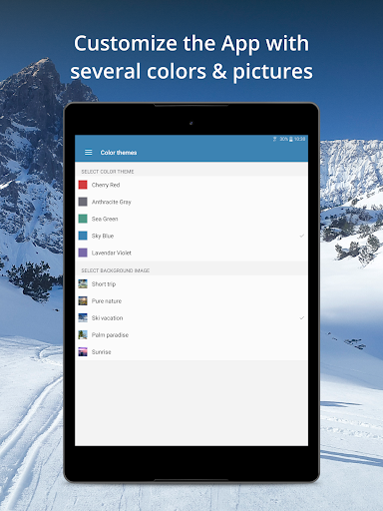Screen dimensions: 383x511
Task: Select the Cherry Red theme label
Action: (106, 185)
